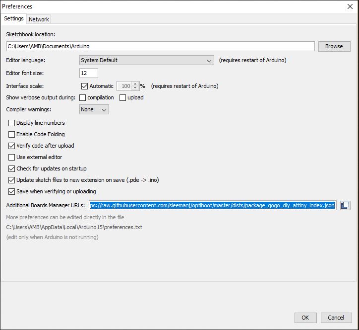Enable Display line numbers option
This screenshot has width=359, height=330.
pyautogui.click(x=11, y=123)
